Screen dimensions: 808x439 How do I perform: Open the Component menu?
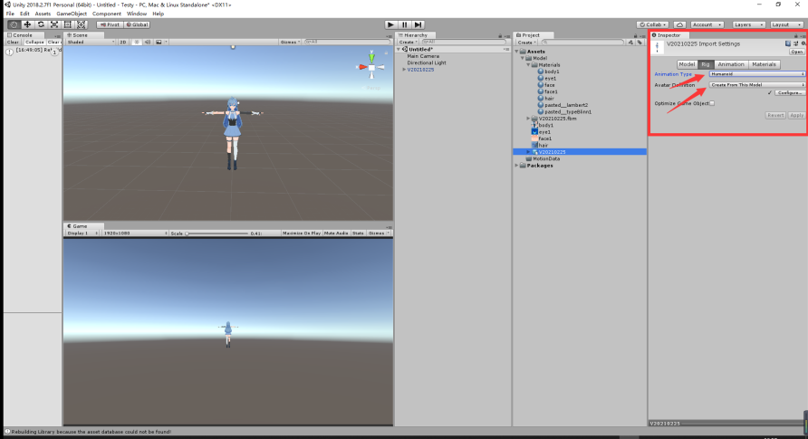(x=107, y=14)
